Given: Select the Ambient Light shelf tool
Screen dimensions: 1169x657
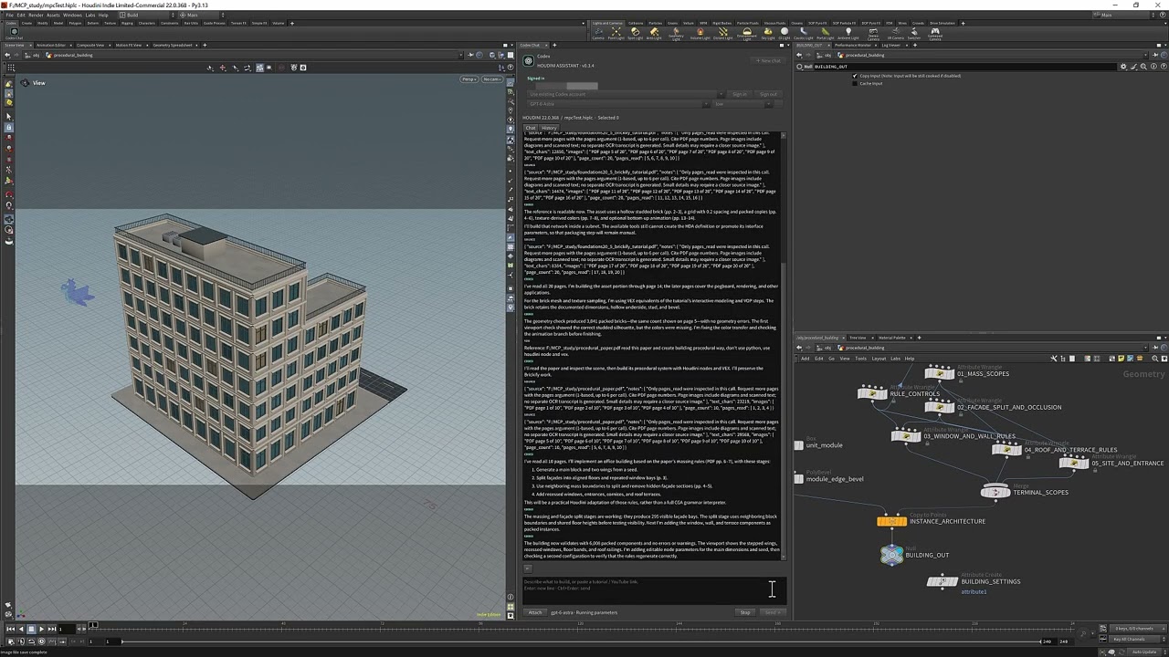Looking at the screenshot, I should click(x=848, y=33).
